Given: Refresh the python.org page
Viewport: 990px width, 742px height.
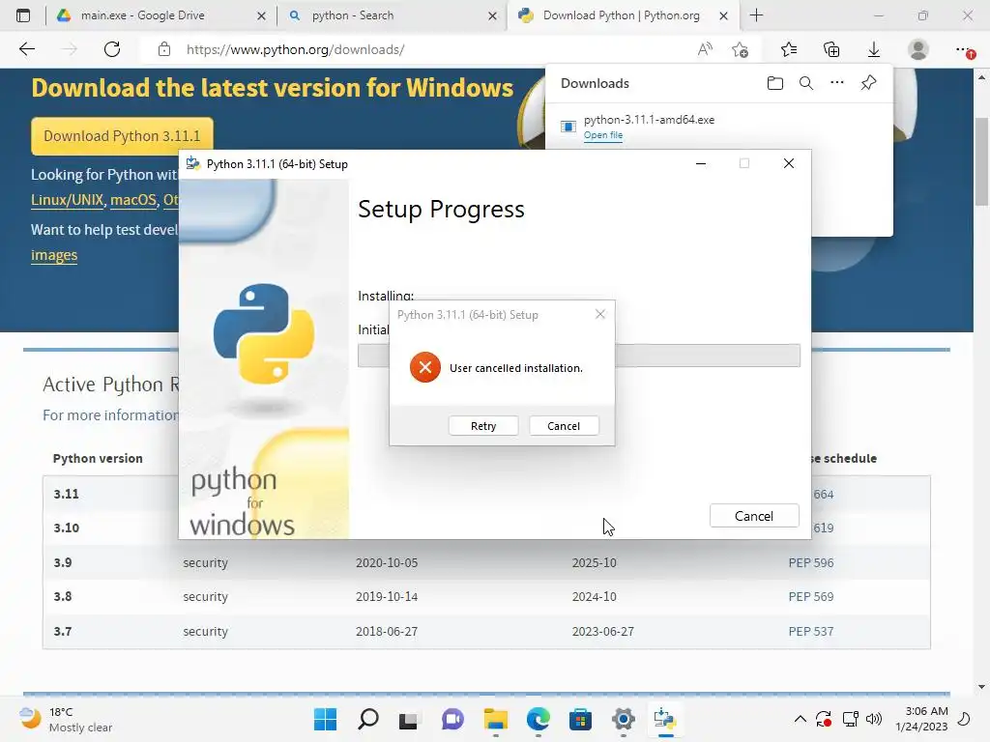Looking at the screenshot, I should click(112, 49).
